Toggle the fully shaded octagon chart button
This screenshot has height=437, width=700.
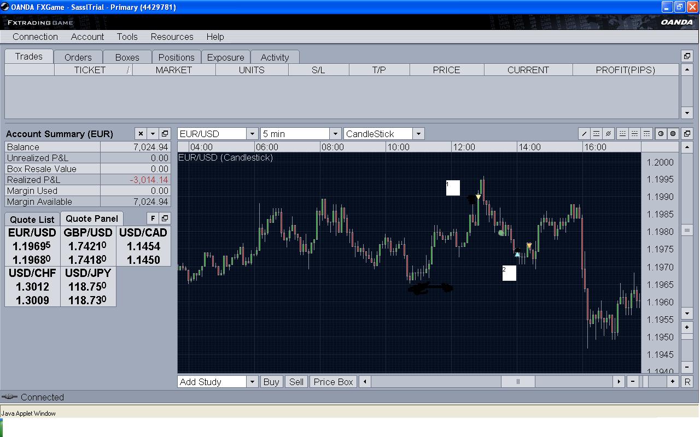pos(673,134)
